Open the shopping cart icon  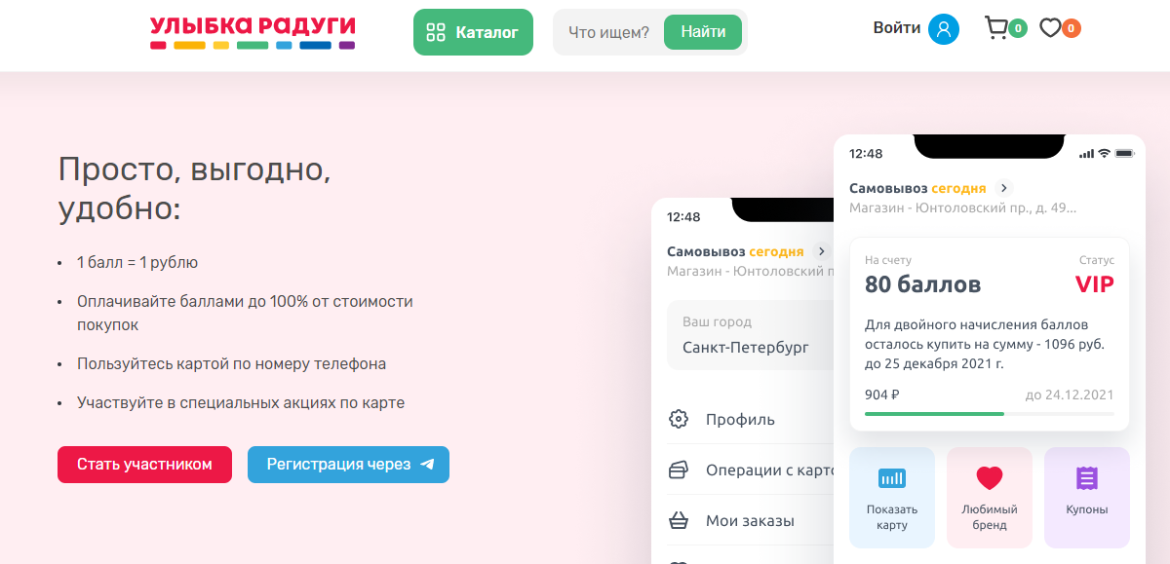point(998,28)
